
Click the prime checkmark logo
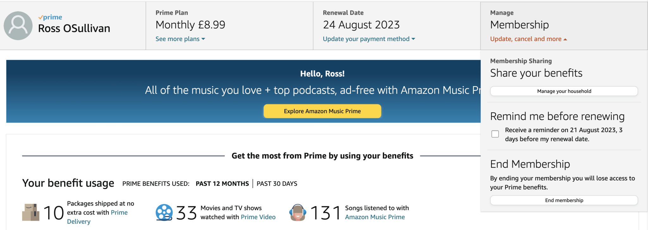[50, 17]
